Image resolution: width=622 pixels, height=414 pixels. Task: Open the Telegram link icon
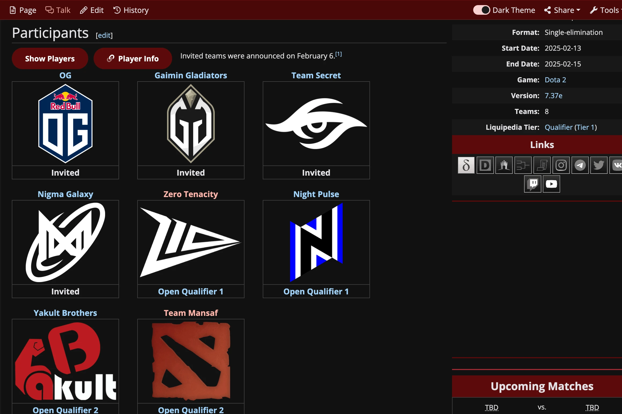[x=580, y=165]
